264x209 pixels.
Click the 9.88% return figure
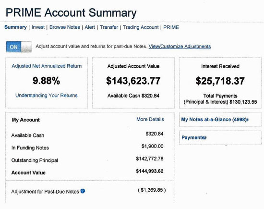coord(46,81)
